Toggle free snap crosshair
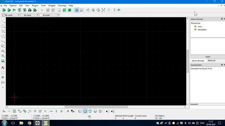The width and height of the screenshot is (225, 126). coord(9,111)
